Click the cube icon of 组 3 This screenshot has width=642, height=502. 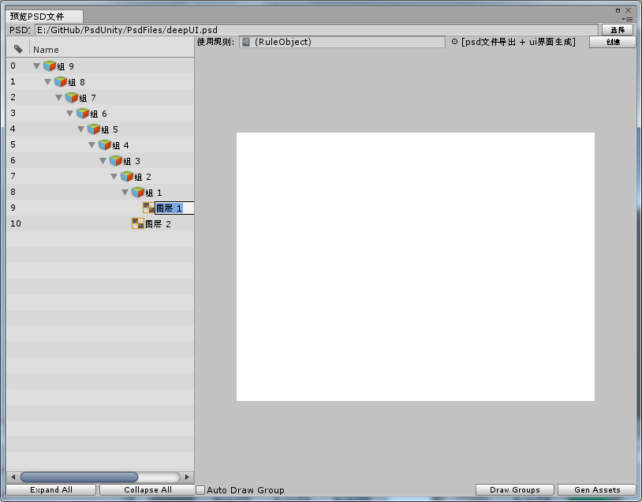coord(116,161)
